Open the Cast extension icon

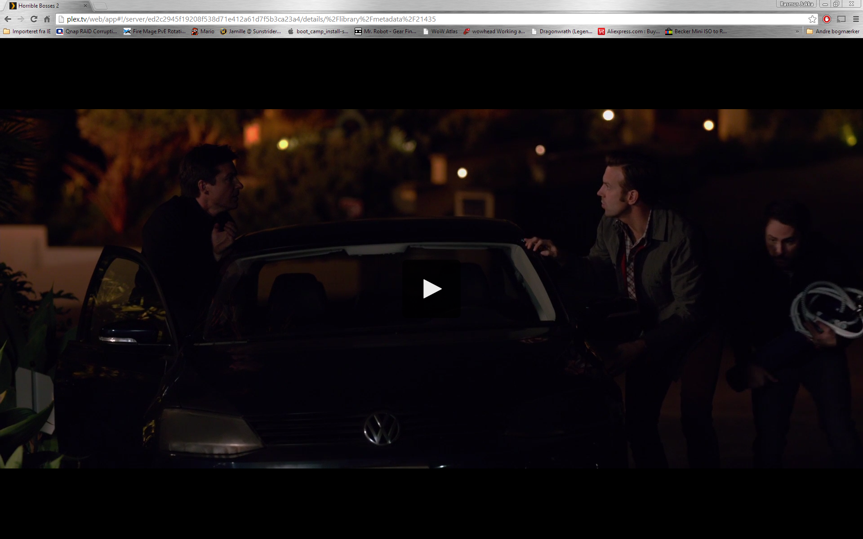[841, 19]
